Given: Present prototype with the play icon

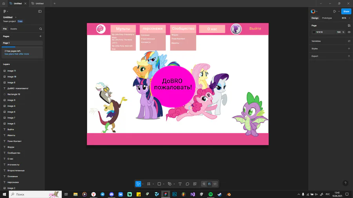Looking at the screenshot, I should [x=335, y=11].
